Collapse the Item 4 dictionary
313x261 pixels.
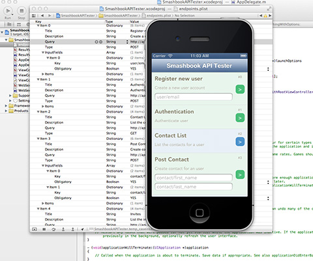pyautogui.click(x=38, y=209)
